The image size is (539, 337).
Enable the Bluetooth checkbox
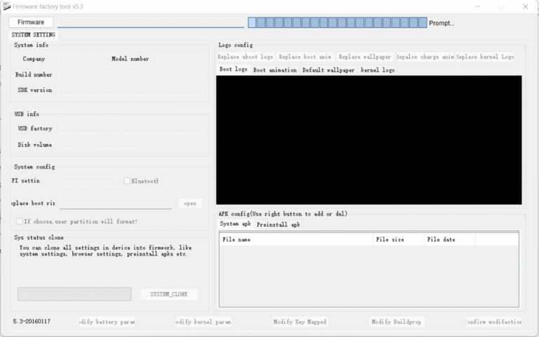click(x=127, y=181)
